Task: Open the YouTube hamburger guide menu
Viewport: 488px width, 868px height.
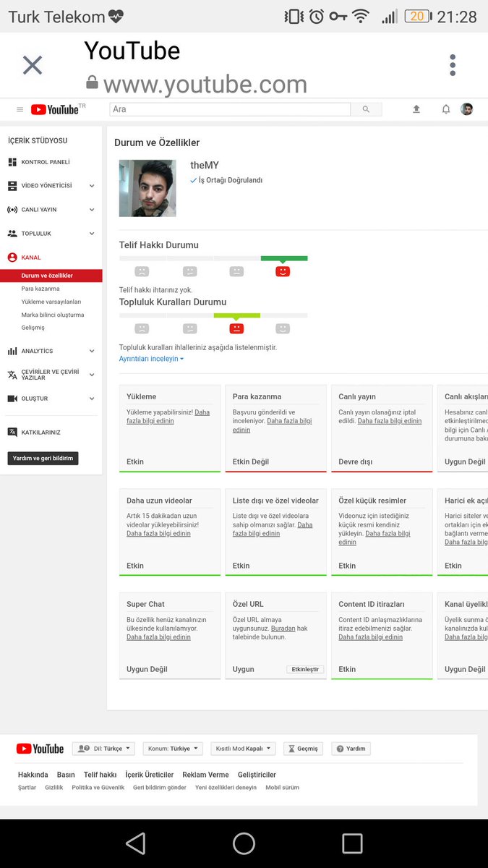Action: point(20,109)
